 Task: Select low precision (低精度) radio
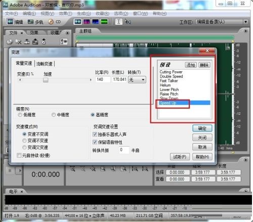(20, 115)
